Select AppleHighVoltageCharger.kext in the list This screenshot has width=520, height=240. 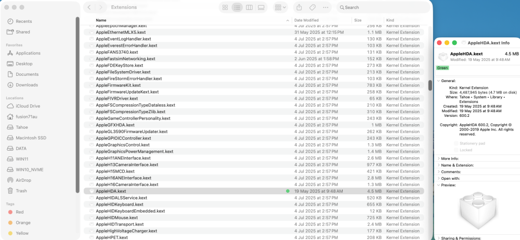tap(254, 231)
